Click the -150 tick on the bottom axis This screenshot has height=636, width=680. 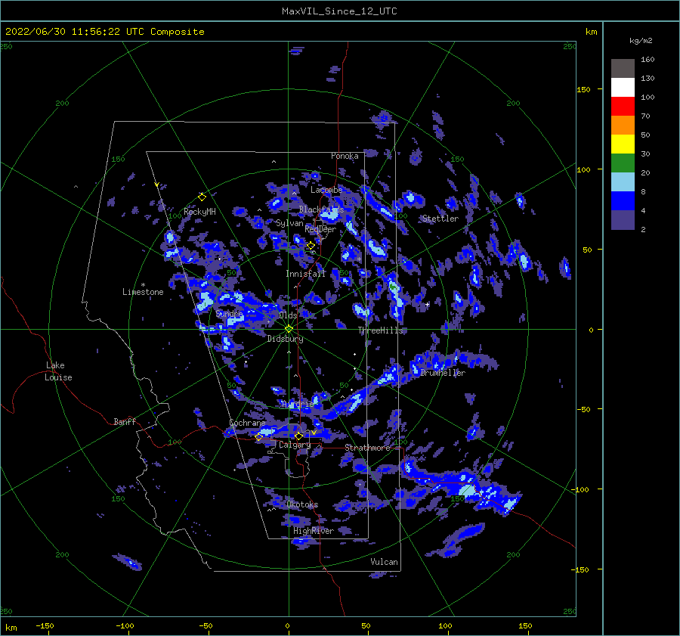(45, 625)
